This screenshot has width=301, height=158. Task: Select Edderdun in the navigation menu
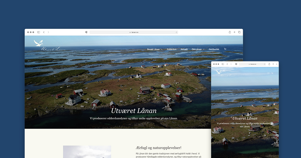click(x=172, y=49)
